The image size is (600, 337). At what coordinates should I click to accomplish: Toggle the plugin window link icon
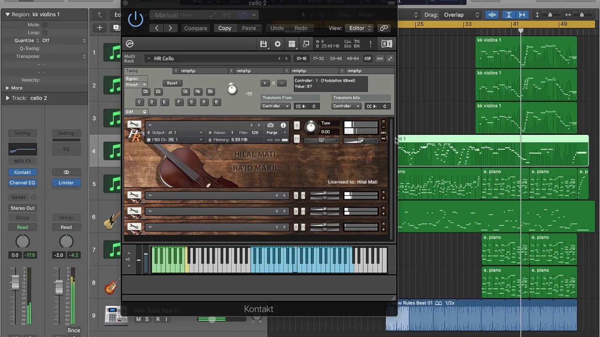coord(384,28)
